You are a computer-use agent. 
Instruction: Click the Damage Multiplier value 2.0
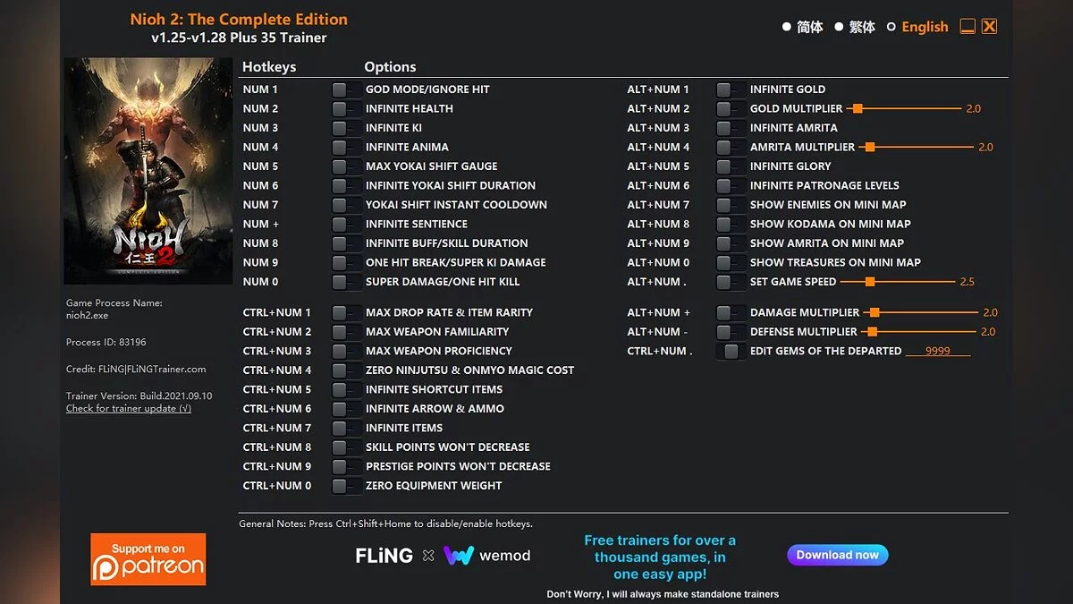pos(990,312)
